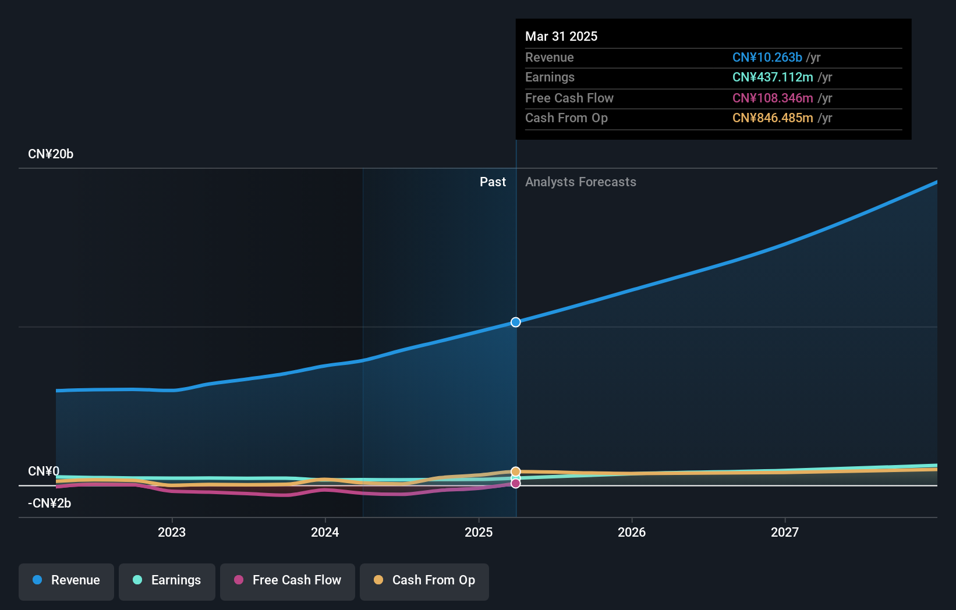Screen dimensions: 956x610
Task: Click the Revenue row label in tooltip
Action: click(550, 57)
